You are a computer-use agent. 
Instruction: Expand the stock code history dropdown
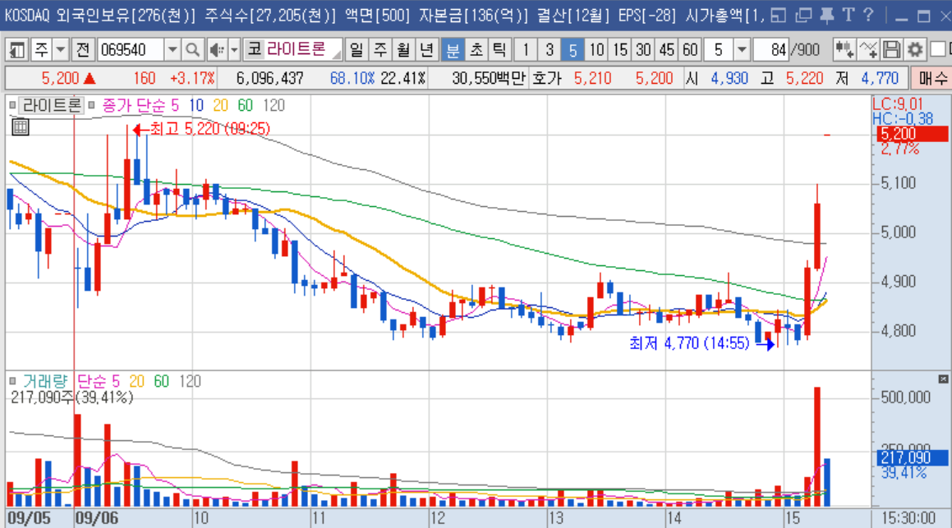pyautogui.click(x=172, y=50)
